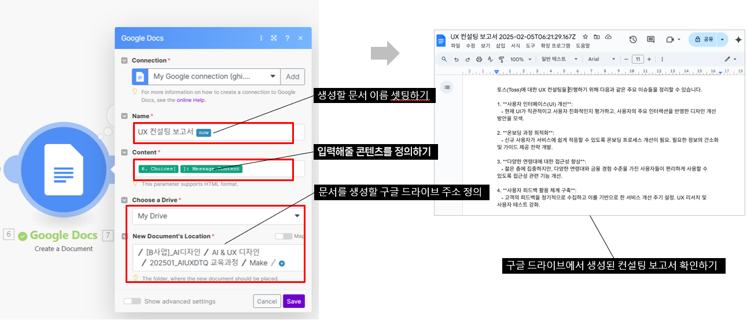This screenshot has width=747, height=320.
Task: Open version history clock icon
Action: coord(633,39)
